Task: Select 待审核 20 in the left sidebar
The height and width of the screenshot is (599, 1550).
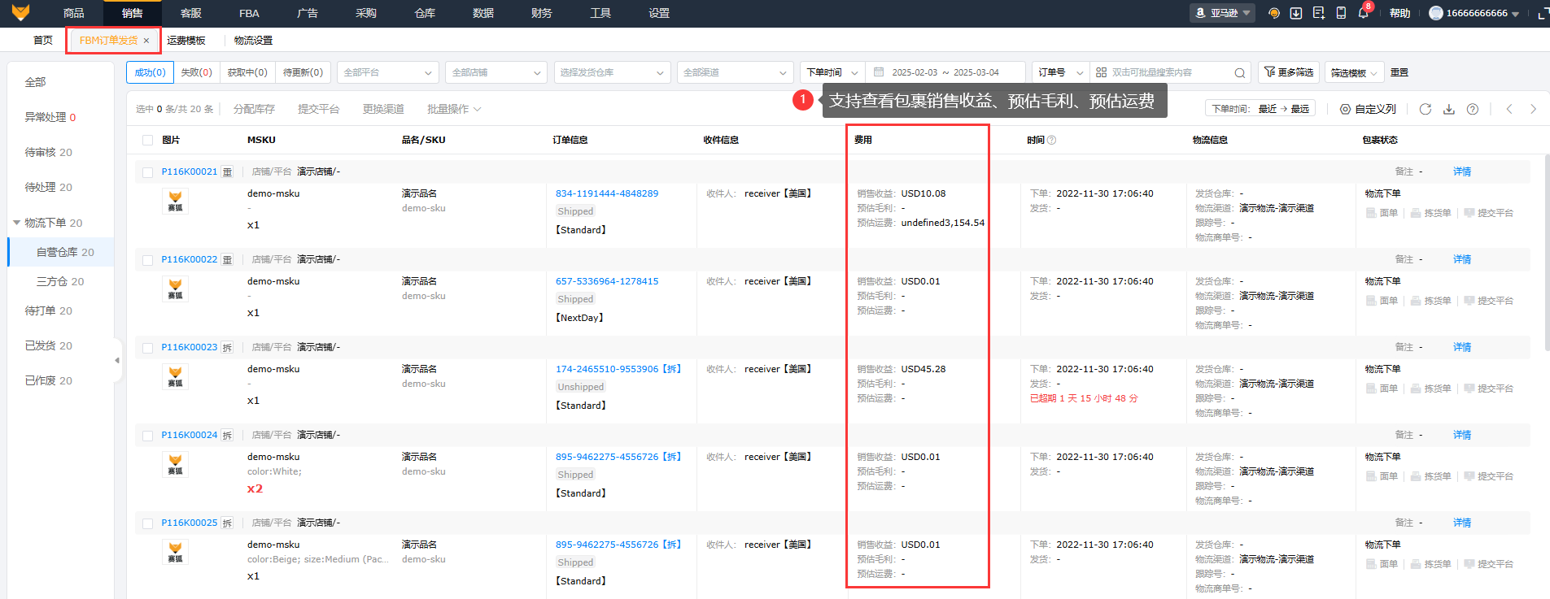Action: coord(49,152)
